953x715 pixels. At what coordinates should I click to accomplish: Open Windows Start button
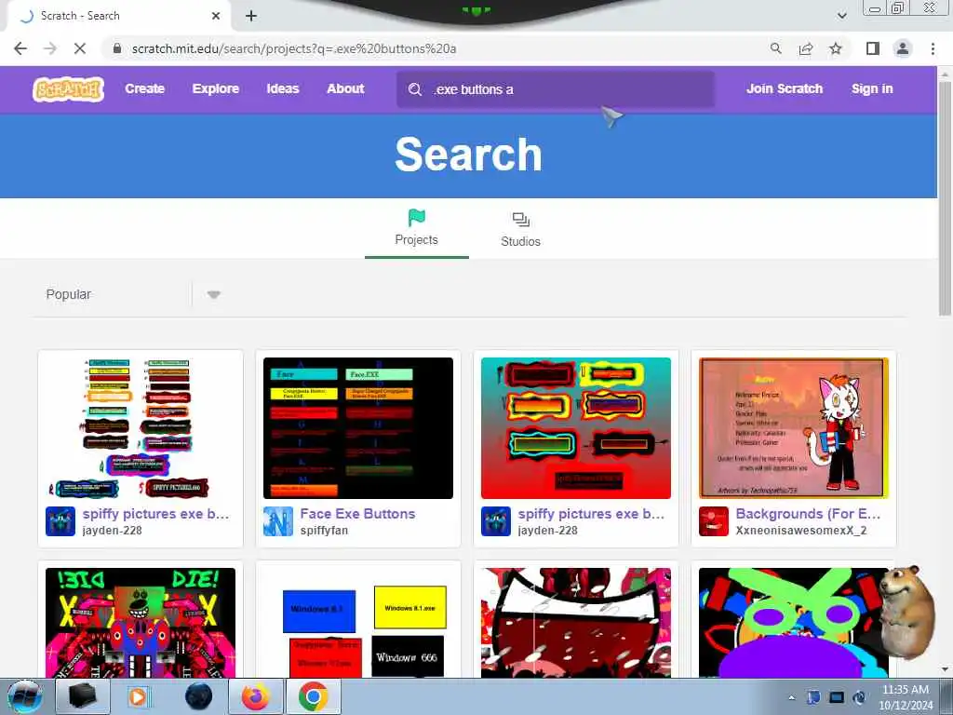point(25,696)
